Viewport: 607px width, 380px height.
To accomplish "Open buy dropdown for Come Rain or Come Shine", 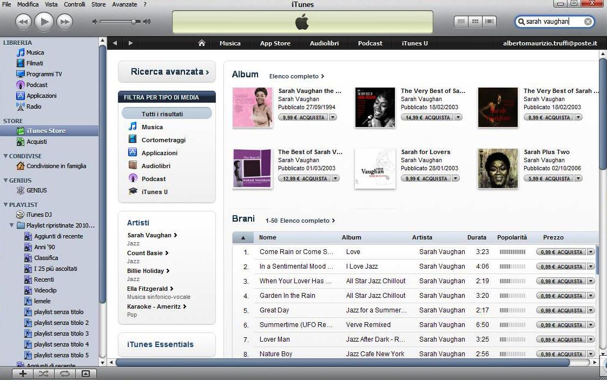I will point(591,252).
